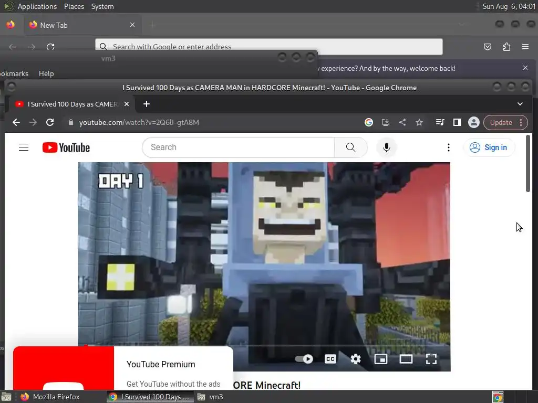Click the YouTube Premium popup heading

point(161,364)
